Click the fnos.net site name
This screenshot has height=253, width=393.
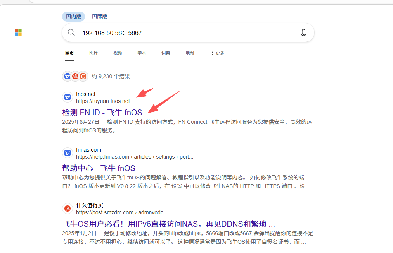click(86, 94)
